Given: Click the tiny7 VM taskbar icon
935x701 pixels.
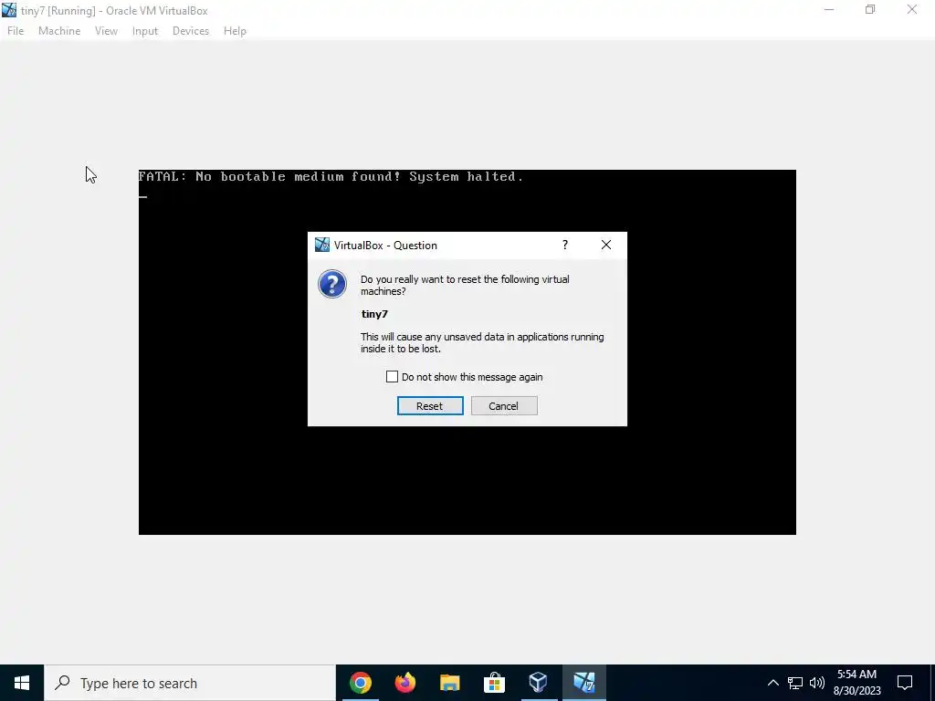Looking at the screenshot, I should click(583, 683).
